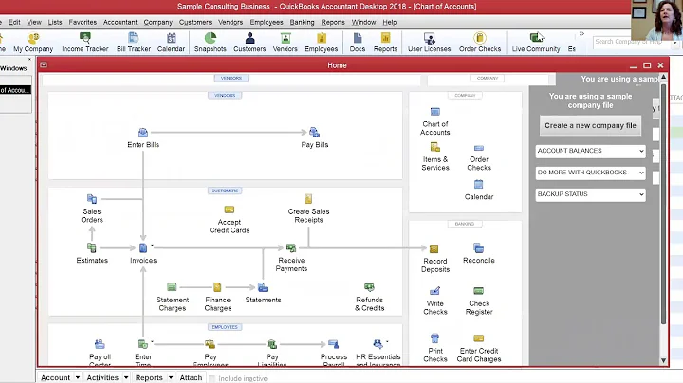Open Record Deposits
This screenshot has width=683, height=383.
coord(435,259)
